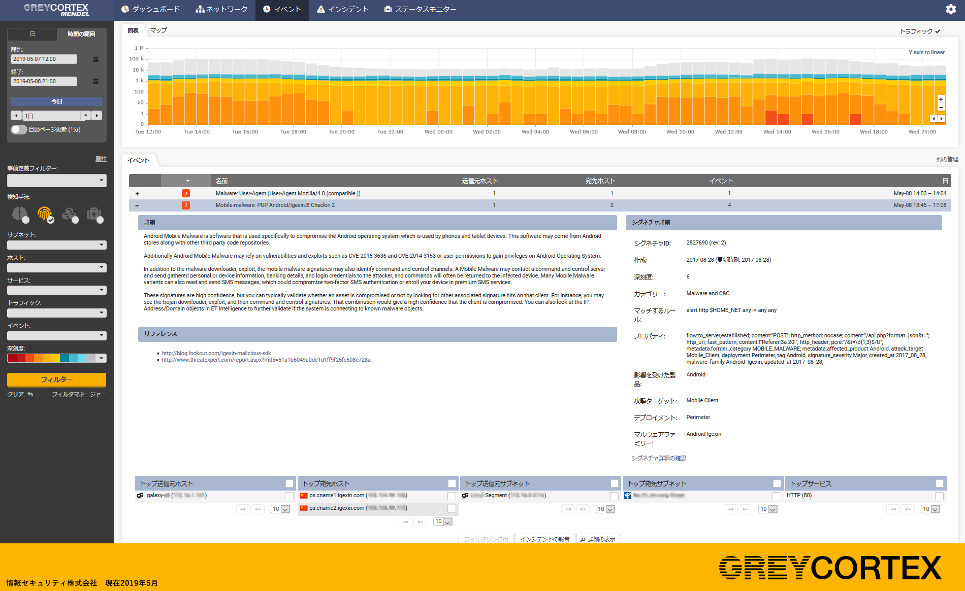Viewport: 965px width, 591px height.
Task: Collapse Mobile-malware PUP Android row
Action: coord(137,205)
